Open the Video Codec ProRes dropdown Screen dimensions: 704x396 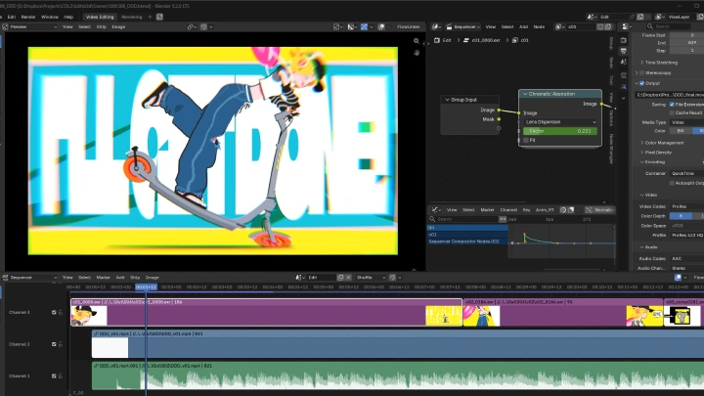click(686, 206)
